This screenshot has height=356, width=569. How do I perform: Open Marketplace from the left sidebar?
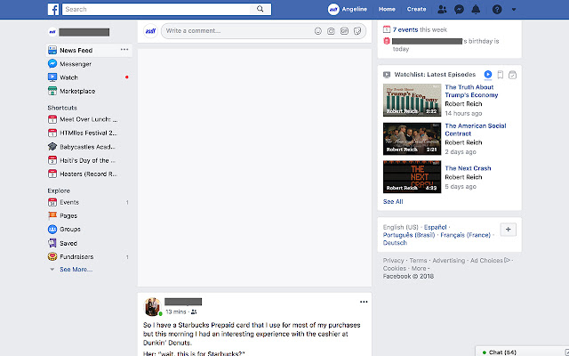(x=77, y=91)
